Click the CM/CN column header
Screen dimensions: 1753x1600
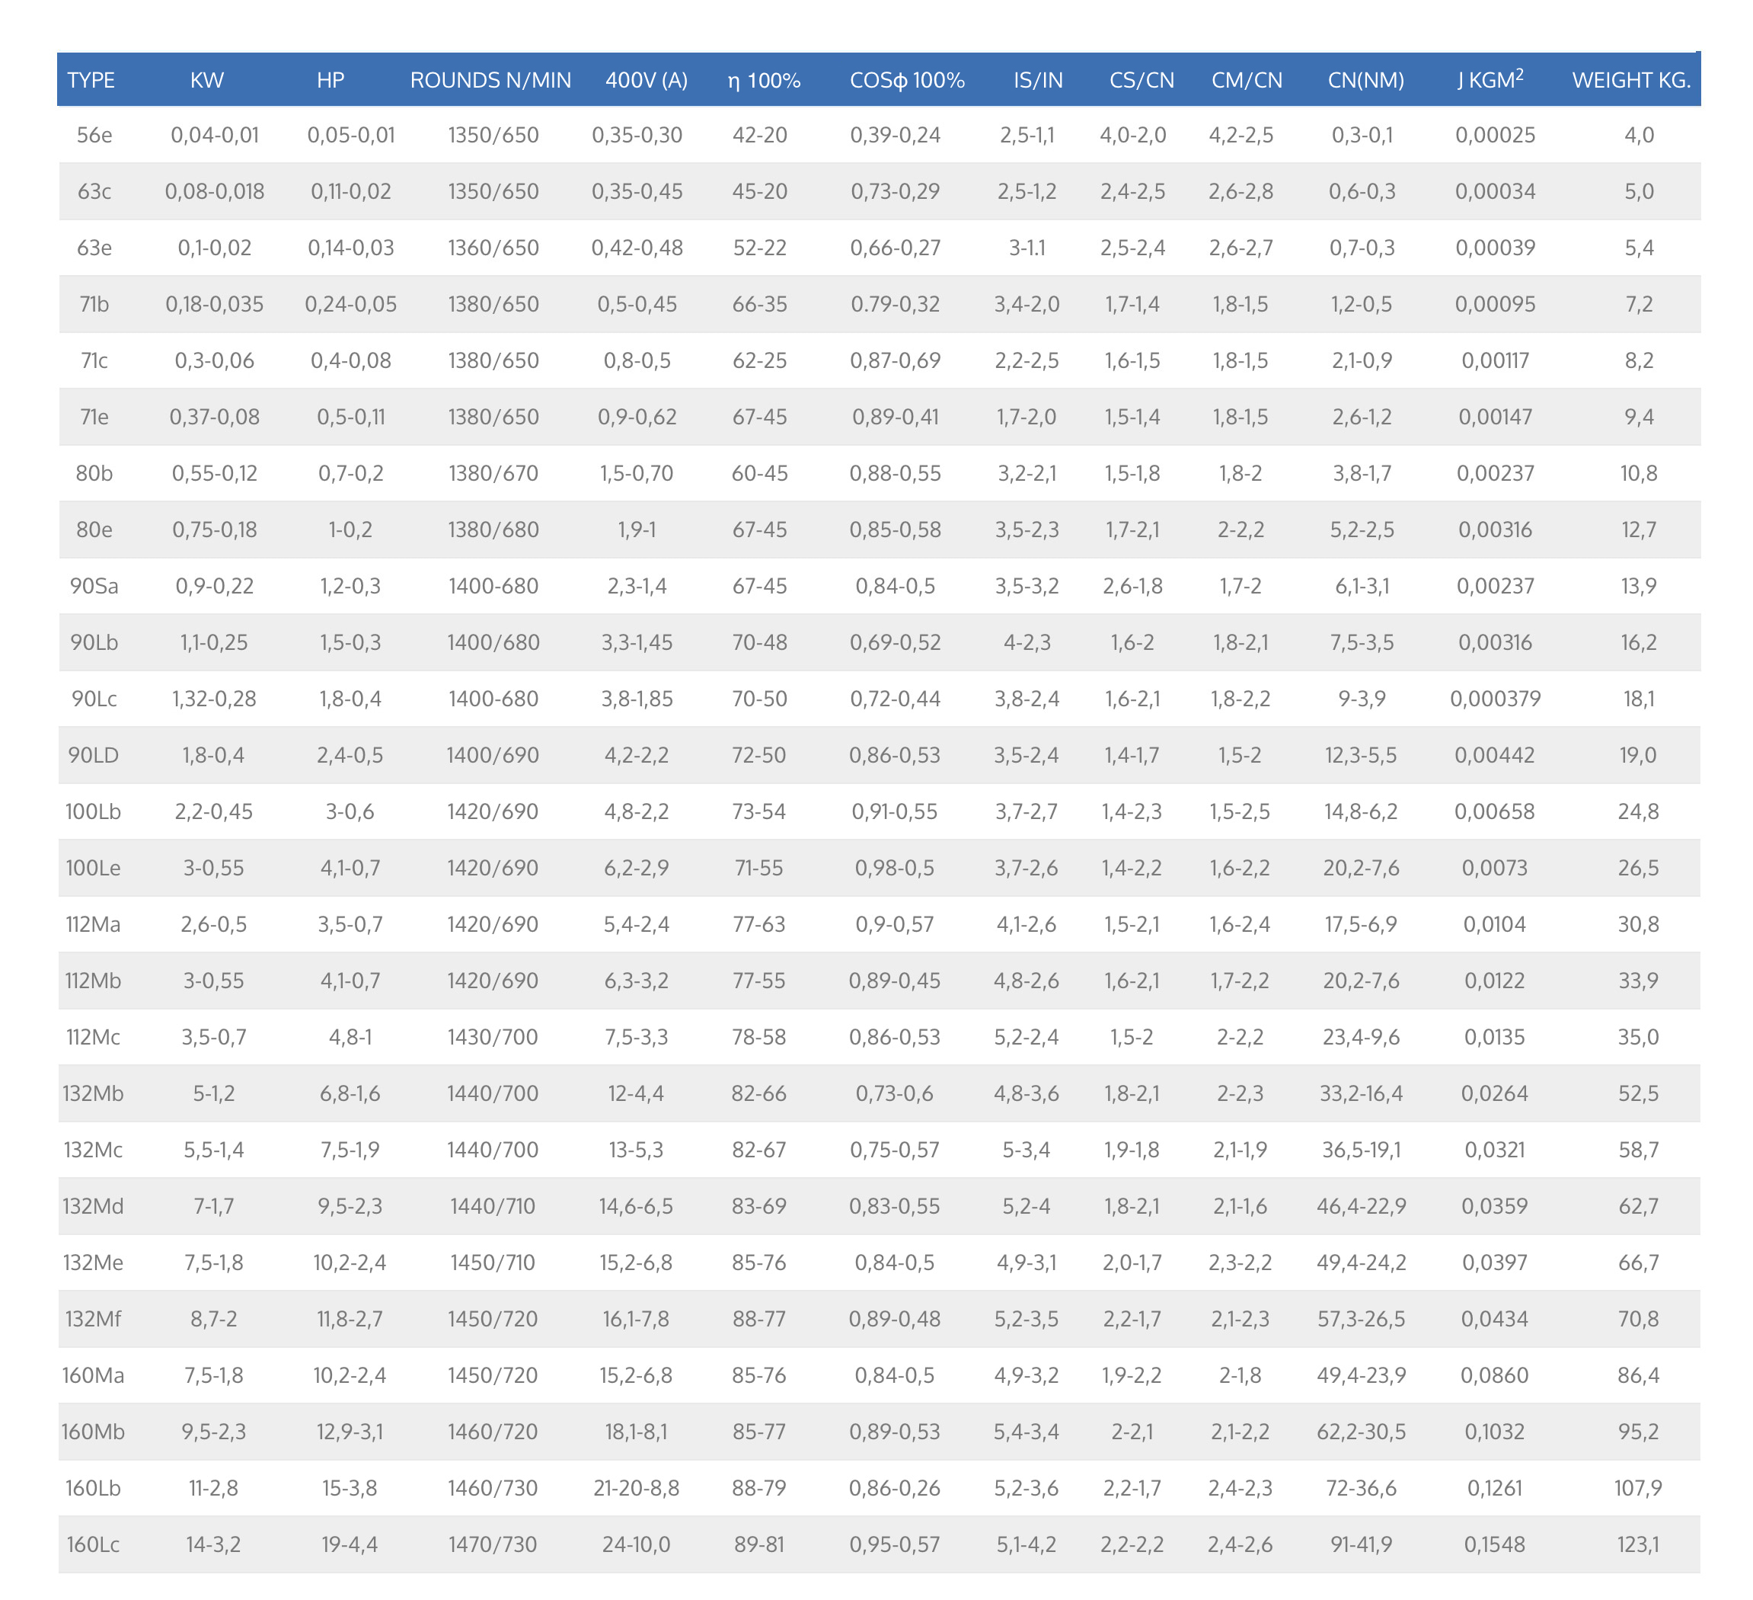point(1246,80)
